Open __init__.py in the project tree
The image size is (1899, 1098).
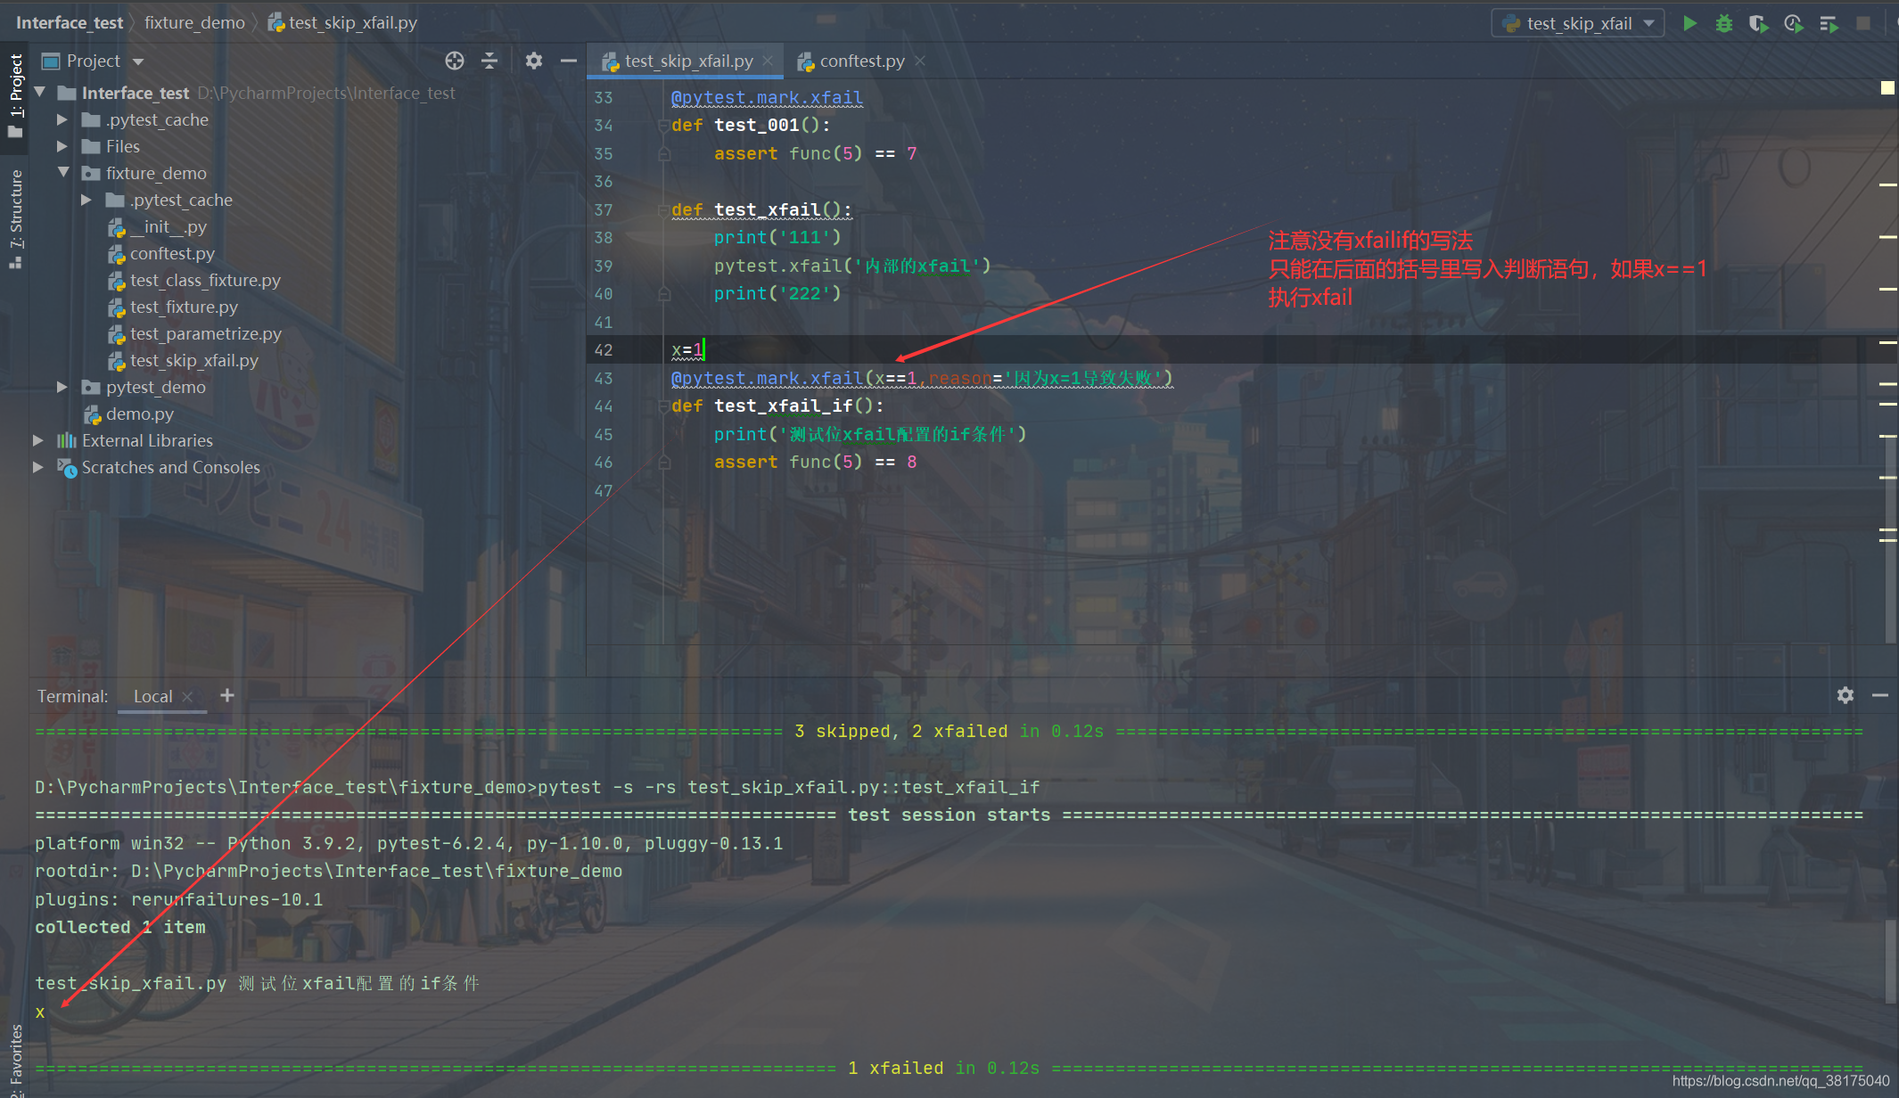pos(158,226)
